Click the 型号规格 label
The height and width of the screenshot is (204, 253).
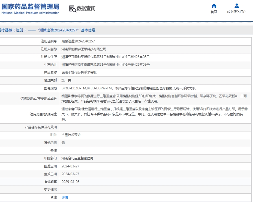[x=50, y=88]
